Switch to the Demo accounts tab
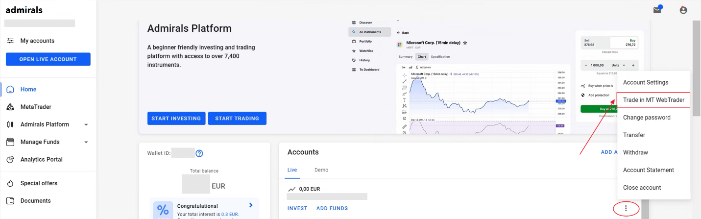 (x=321, y=170)
